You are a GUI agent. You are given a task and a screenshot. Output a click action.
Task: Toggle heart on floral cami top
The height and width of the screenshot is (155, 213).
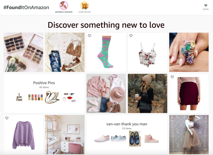131,36
